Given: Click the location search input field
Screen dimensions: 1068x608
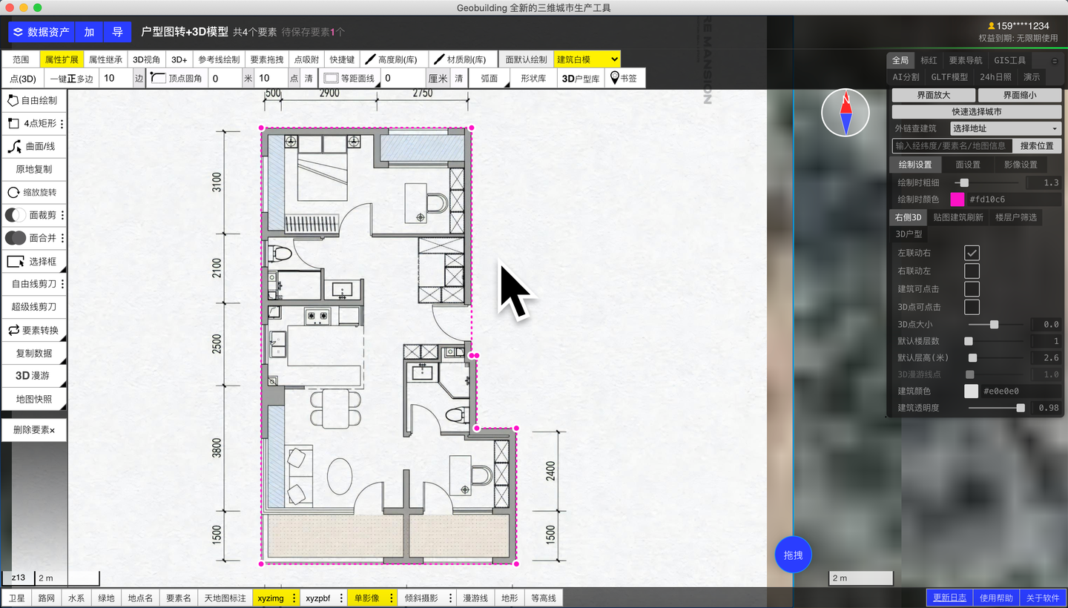Looking at the screenshot, I should (x=951, y=146).
